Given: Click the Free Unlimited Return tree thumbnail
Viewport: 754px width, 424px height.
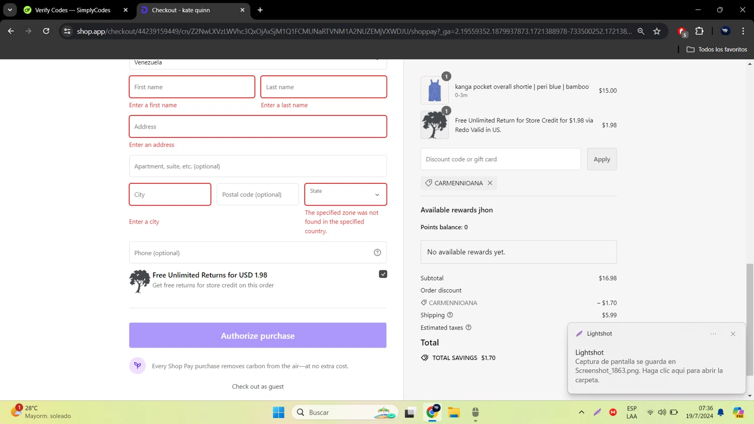Looking at the screenshot, I should coord(434,125).
